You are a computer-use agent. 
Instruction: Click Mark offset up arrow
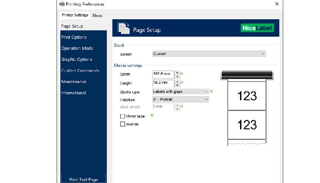point(177,105)
